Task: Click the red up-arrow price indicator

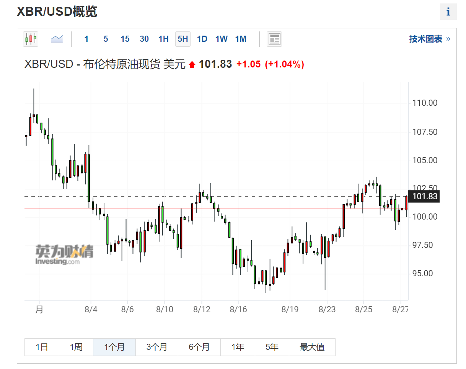Action: click(192, 65)
